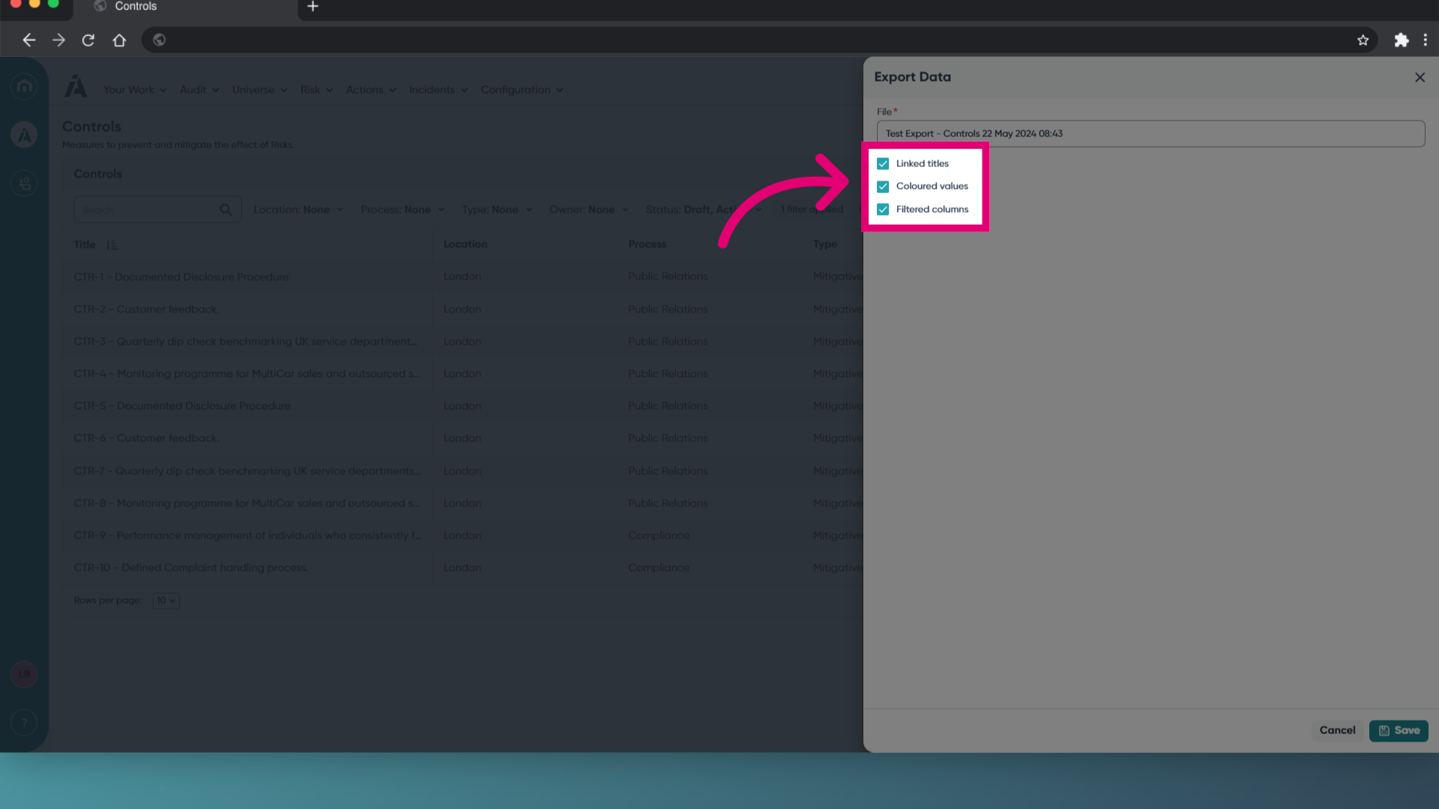
Task: Click the Title sort icon
Action: (112, 245)
